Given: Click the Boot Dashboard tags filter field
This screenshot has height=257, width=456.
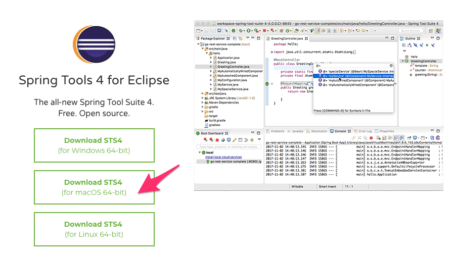Looking at the screenshot, I should (x=229, y=146).
